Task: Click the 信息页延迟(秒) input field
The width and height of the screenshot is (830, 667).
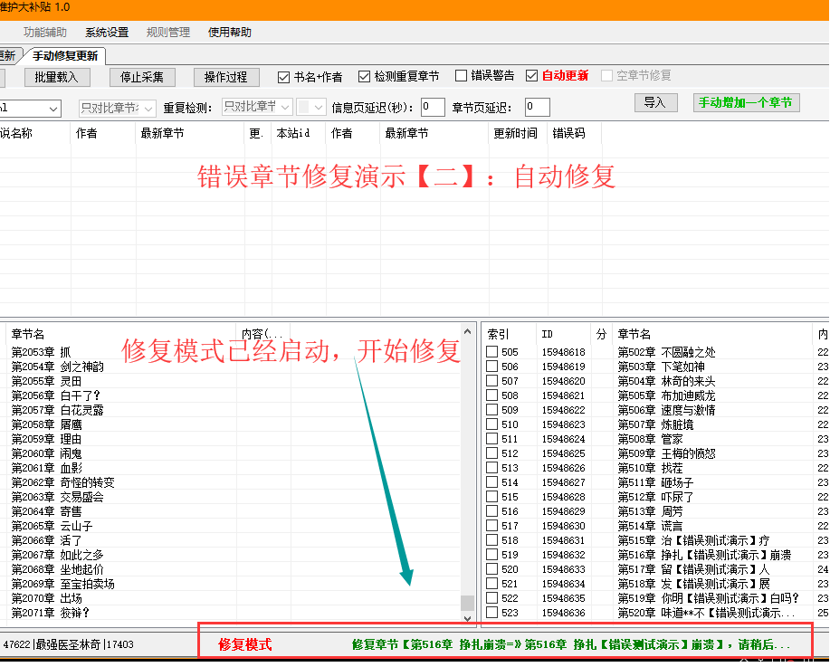Action: tap(433, 108)
